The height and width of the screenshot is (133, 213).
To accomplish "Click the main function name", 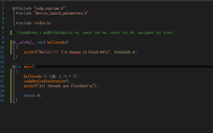I will tap(28, 67).
